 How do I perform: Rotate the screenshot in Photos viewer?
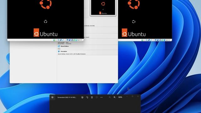[x=87, y=97]
